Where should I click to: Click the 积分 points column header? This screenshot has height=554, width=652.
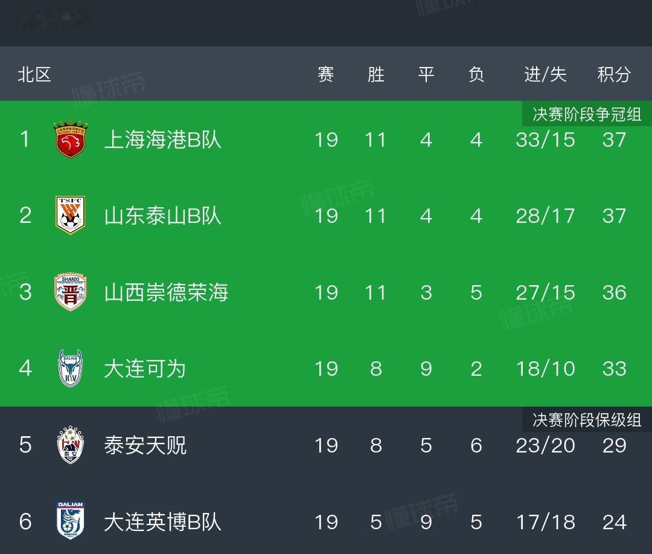click(614, 74)
